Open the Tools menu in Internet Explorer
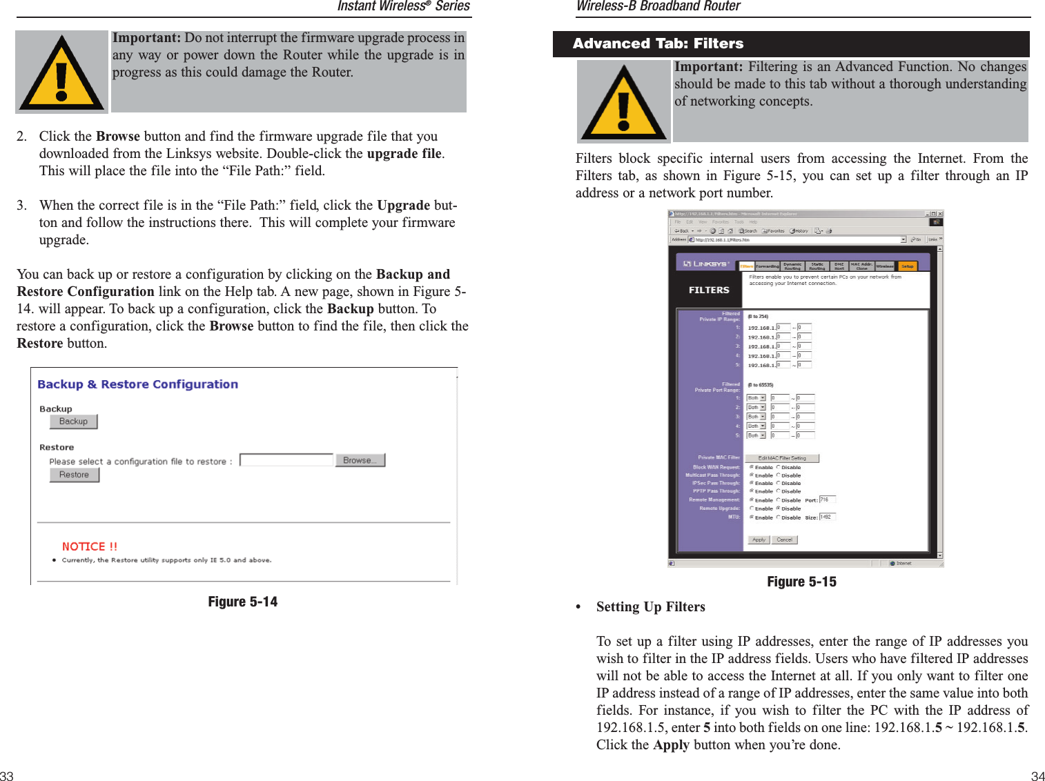This screenshot has height=781, width=1045. tap(739, 222)
